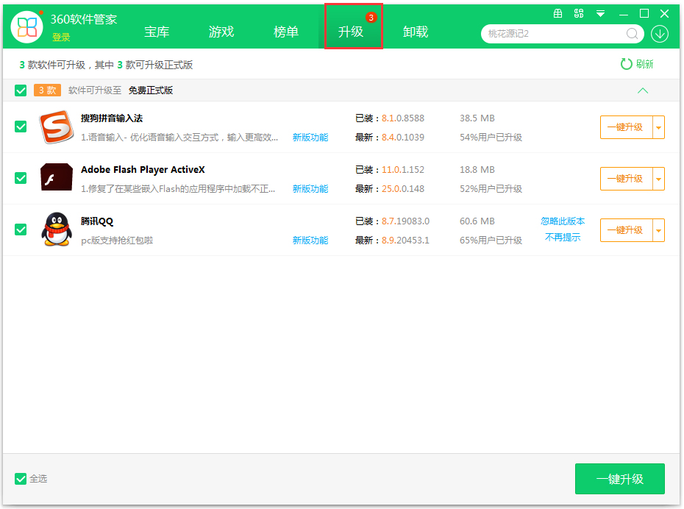Click 忽略此版本 for 腾讯QQ
Viewport: 684px width, 509px height.
[x=563, y=221]
